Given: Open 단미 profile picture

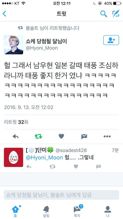Looking at the screenshot, I should click(14, 157).
